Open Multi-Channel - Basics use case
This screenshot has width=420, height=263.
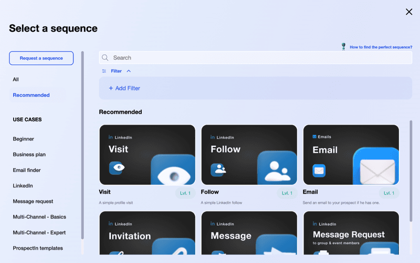pyautogui.click(x=39, y=217)
